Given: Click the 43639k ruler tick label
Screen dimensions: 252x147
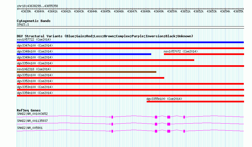Looking at the screenshot, I should (x=26, y=11).
